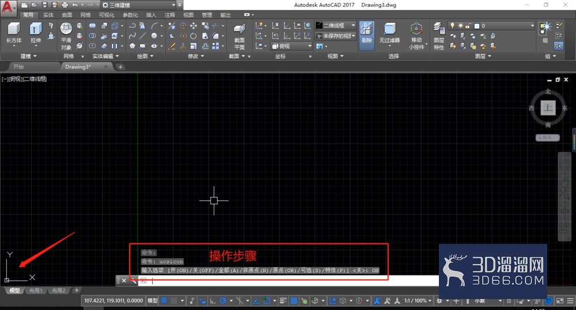
Task: Switch to the 网格 ribbon tab
Action: (x=86, y=15)
